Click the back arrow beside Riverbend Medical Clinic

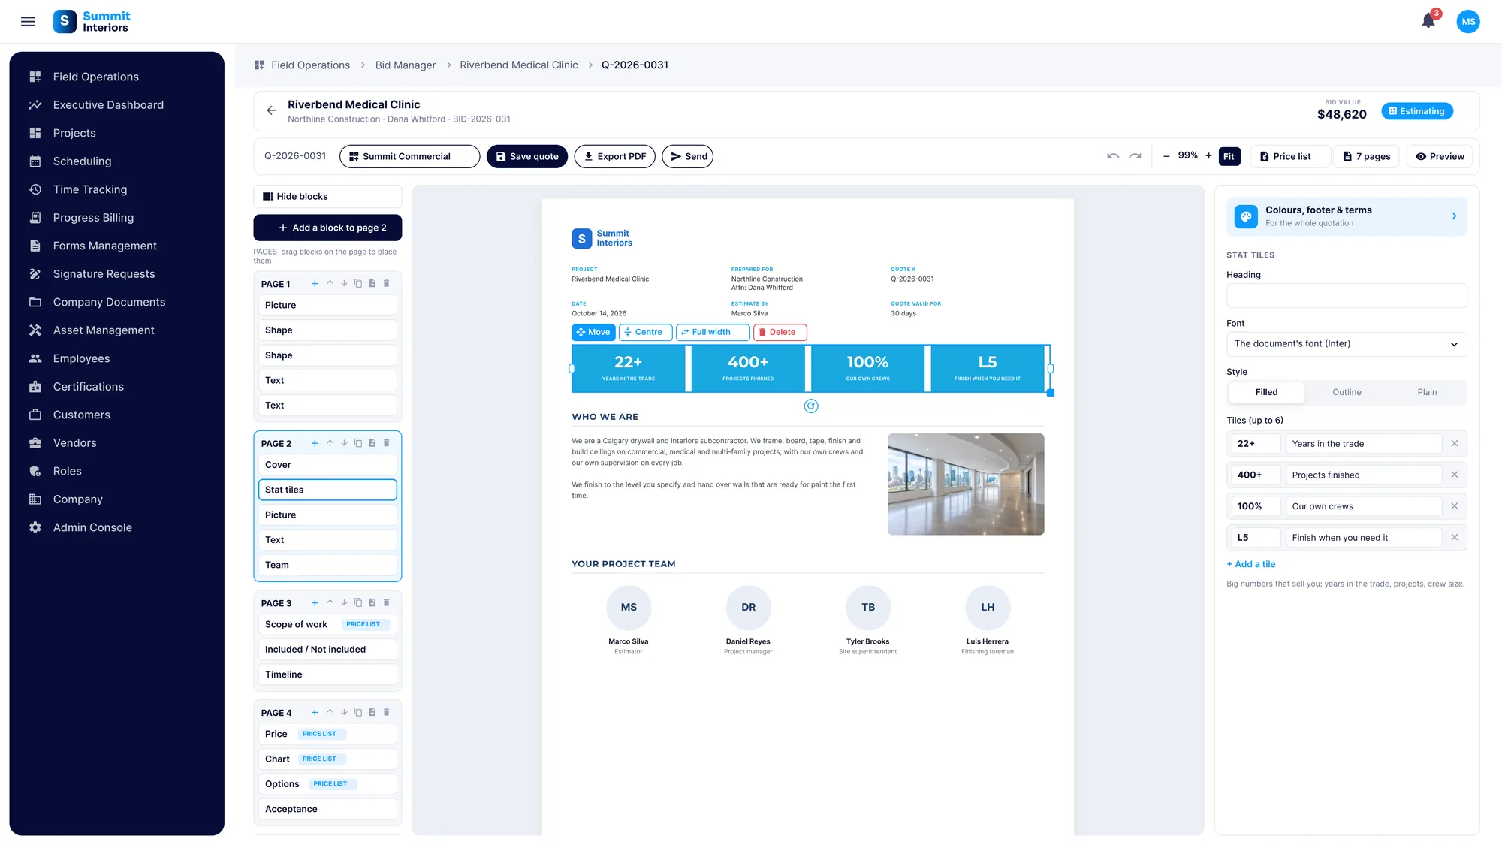pyautogui.click(x=271, y=110)
